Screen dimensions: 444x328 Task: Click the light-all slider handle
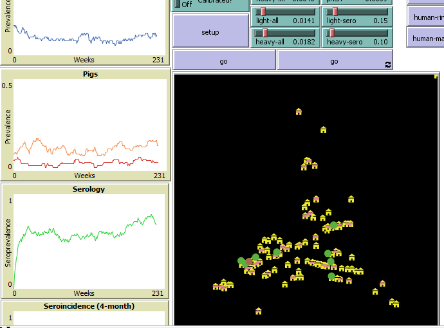(262, 12)
